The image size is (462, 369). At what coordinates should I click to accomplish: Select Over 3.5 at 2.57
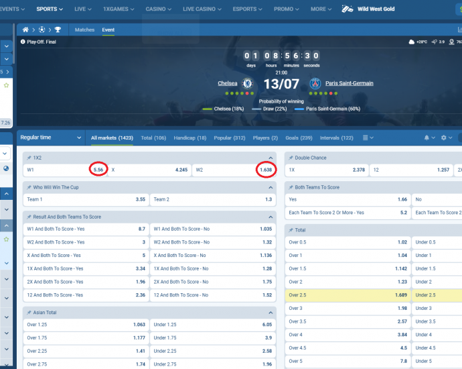[x=348, y=322]
